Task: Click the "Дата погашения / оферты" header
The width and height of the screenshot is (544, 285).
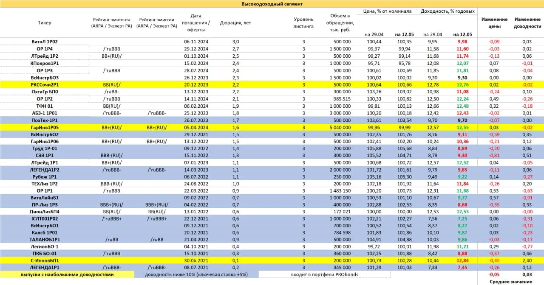Action: (x=196, y=23)
